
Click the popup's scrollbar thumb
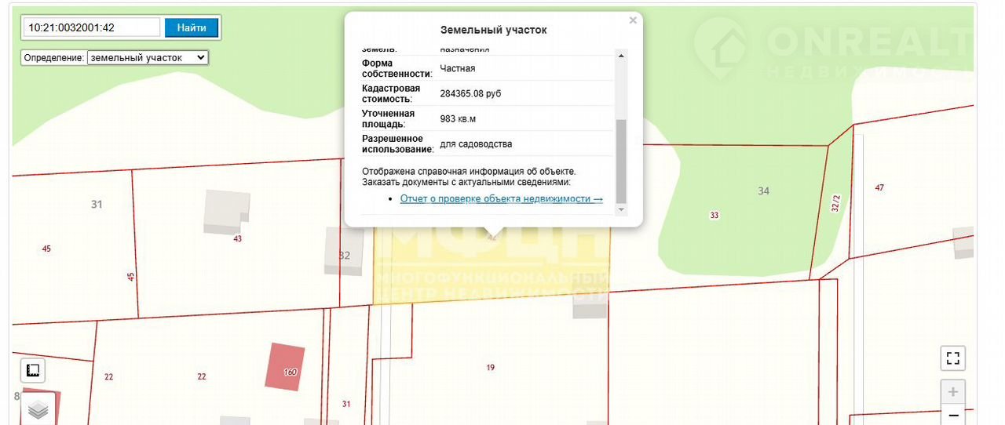(621, 159)
